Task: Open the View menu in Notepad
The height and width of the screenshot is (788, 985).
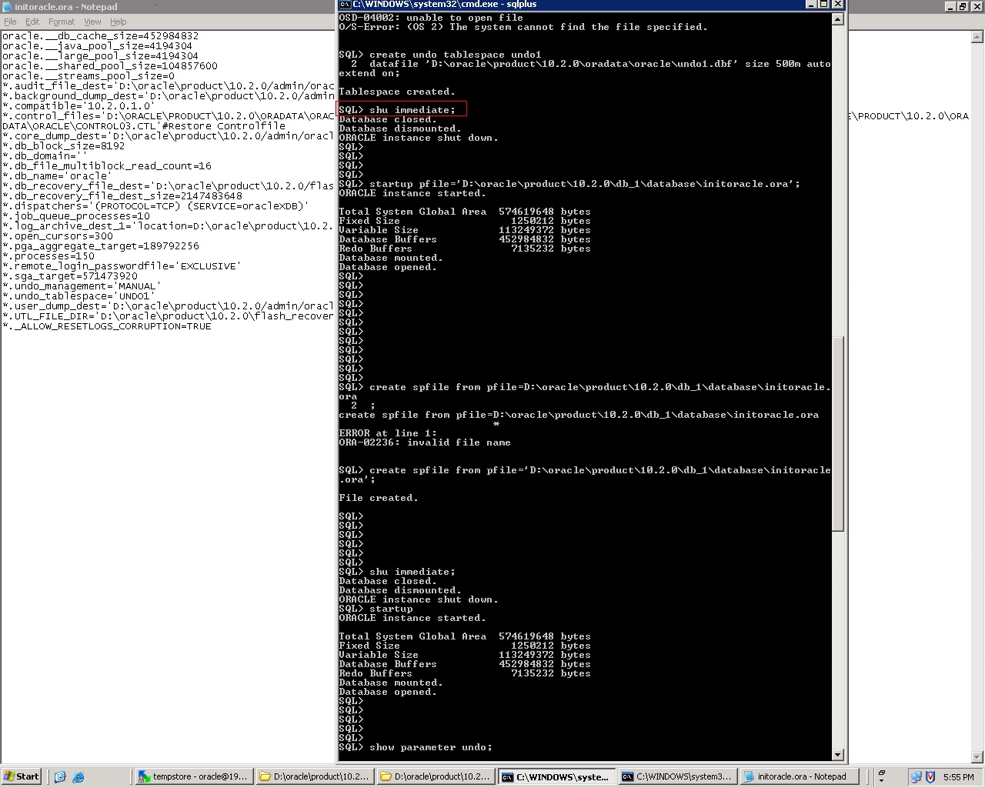Action: [92, 22]
